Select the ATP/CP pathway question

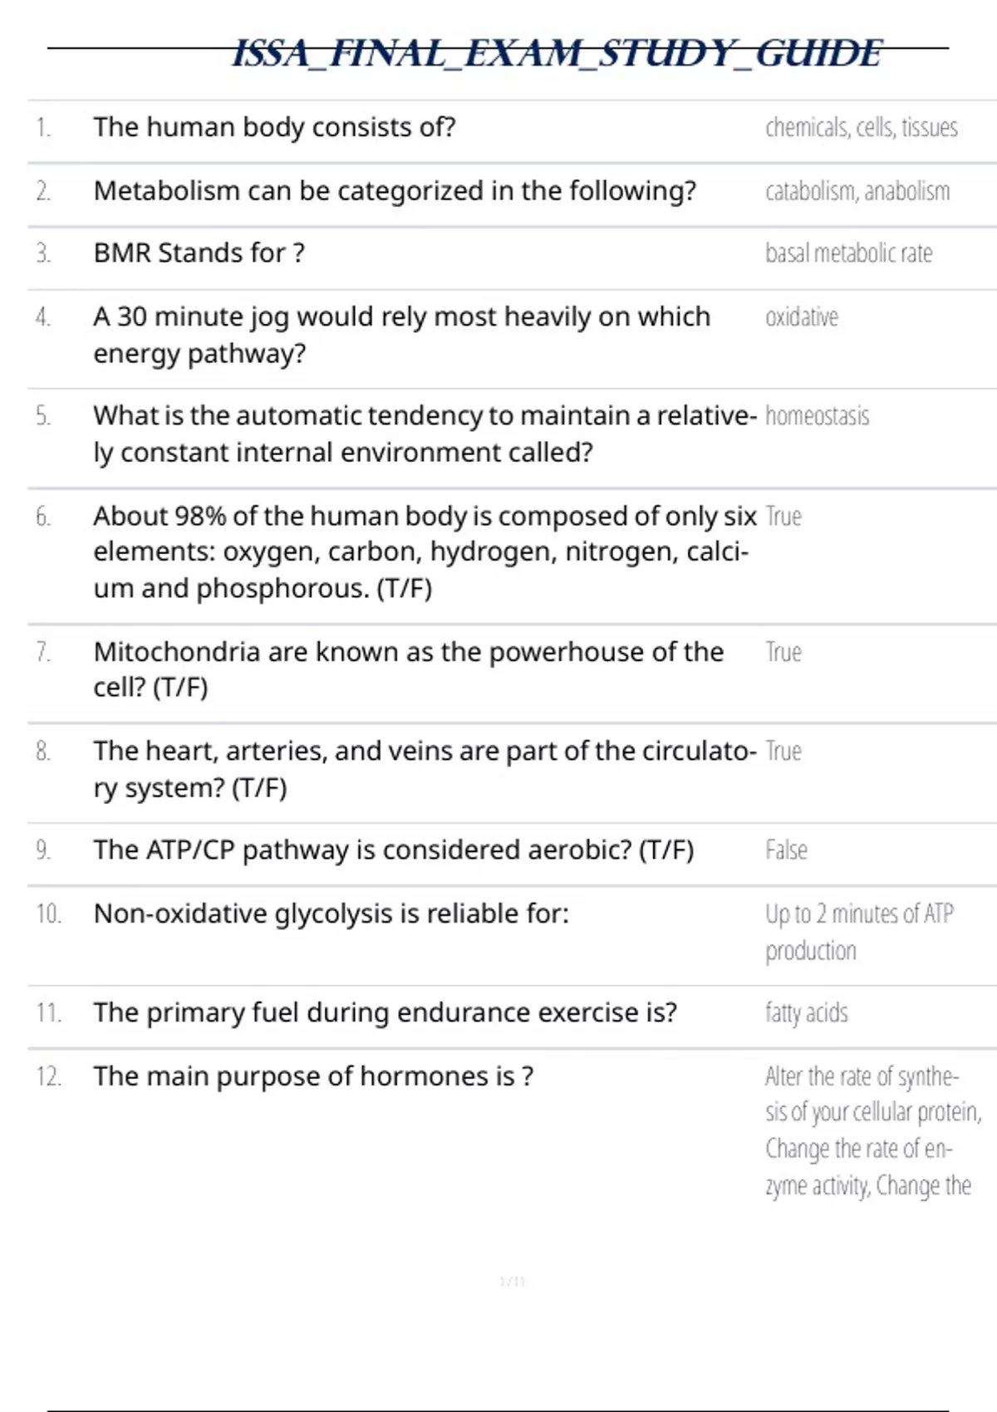(394, 850)
